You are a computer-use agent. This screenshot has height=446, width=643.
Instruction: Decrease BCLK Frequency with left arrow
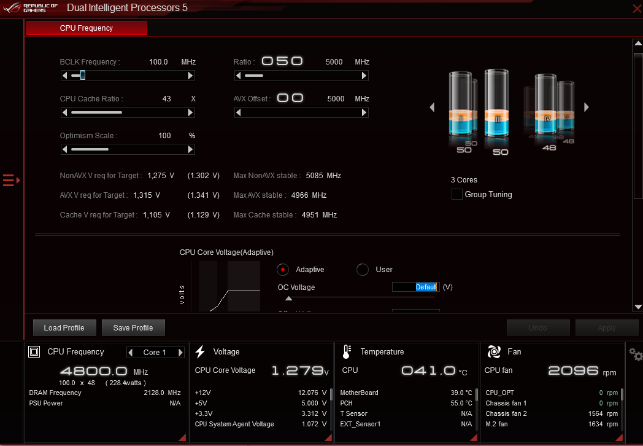click(64, 76)
